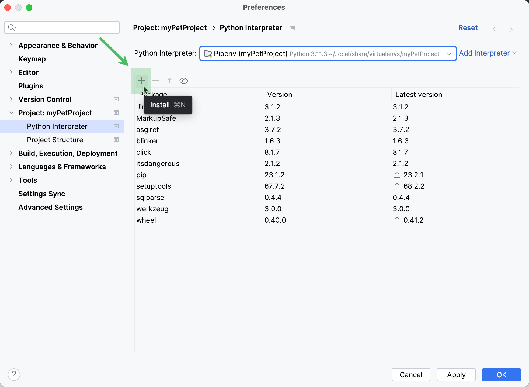Screen dimensions: 529x387
Task: Expand the Version Control section
Action: (x=11, y=99)
